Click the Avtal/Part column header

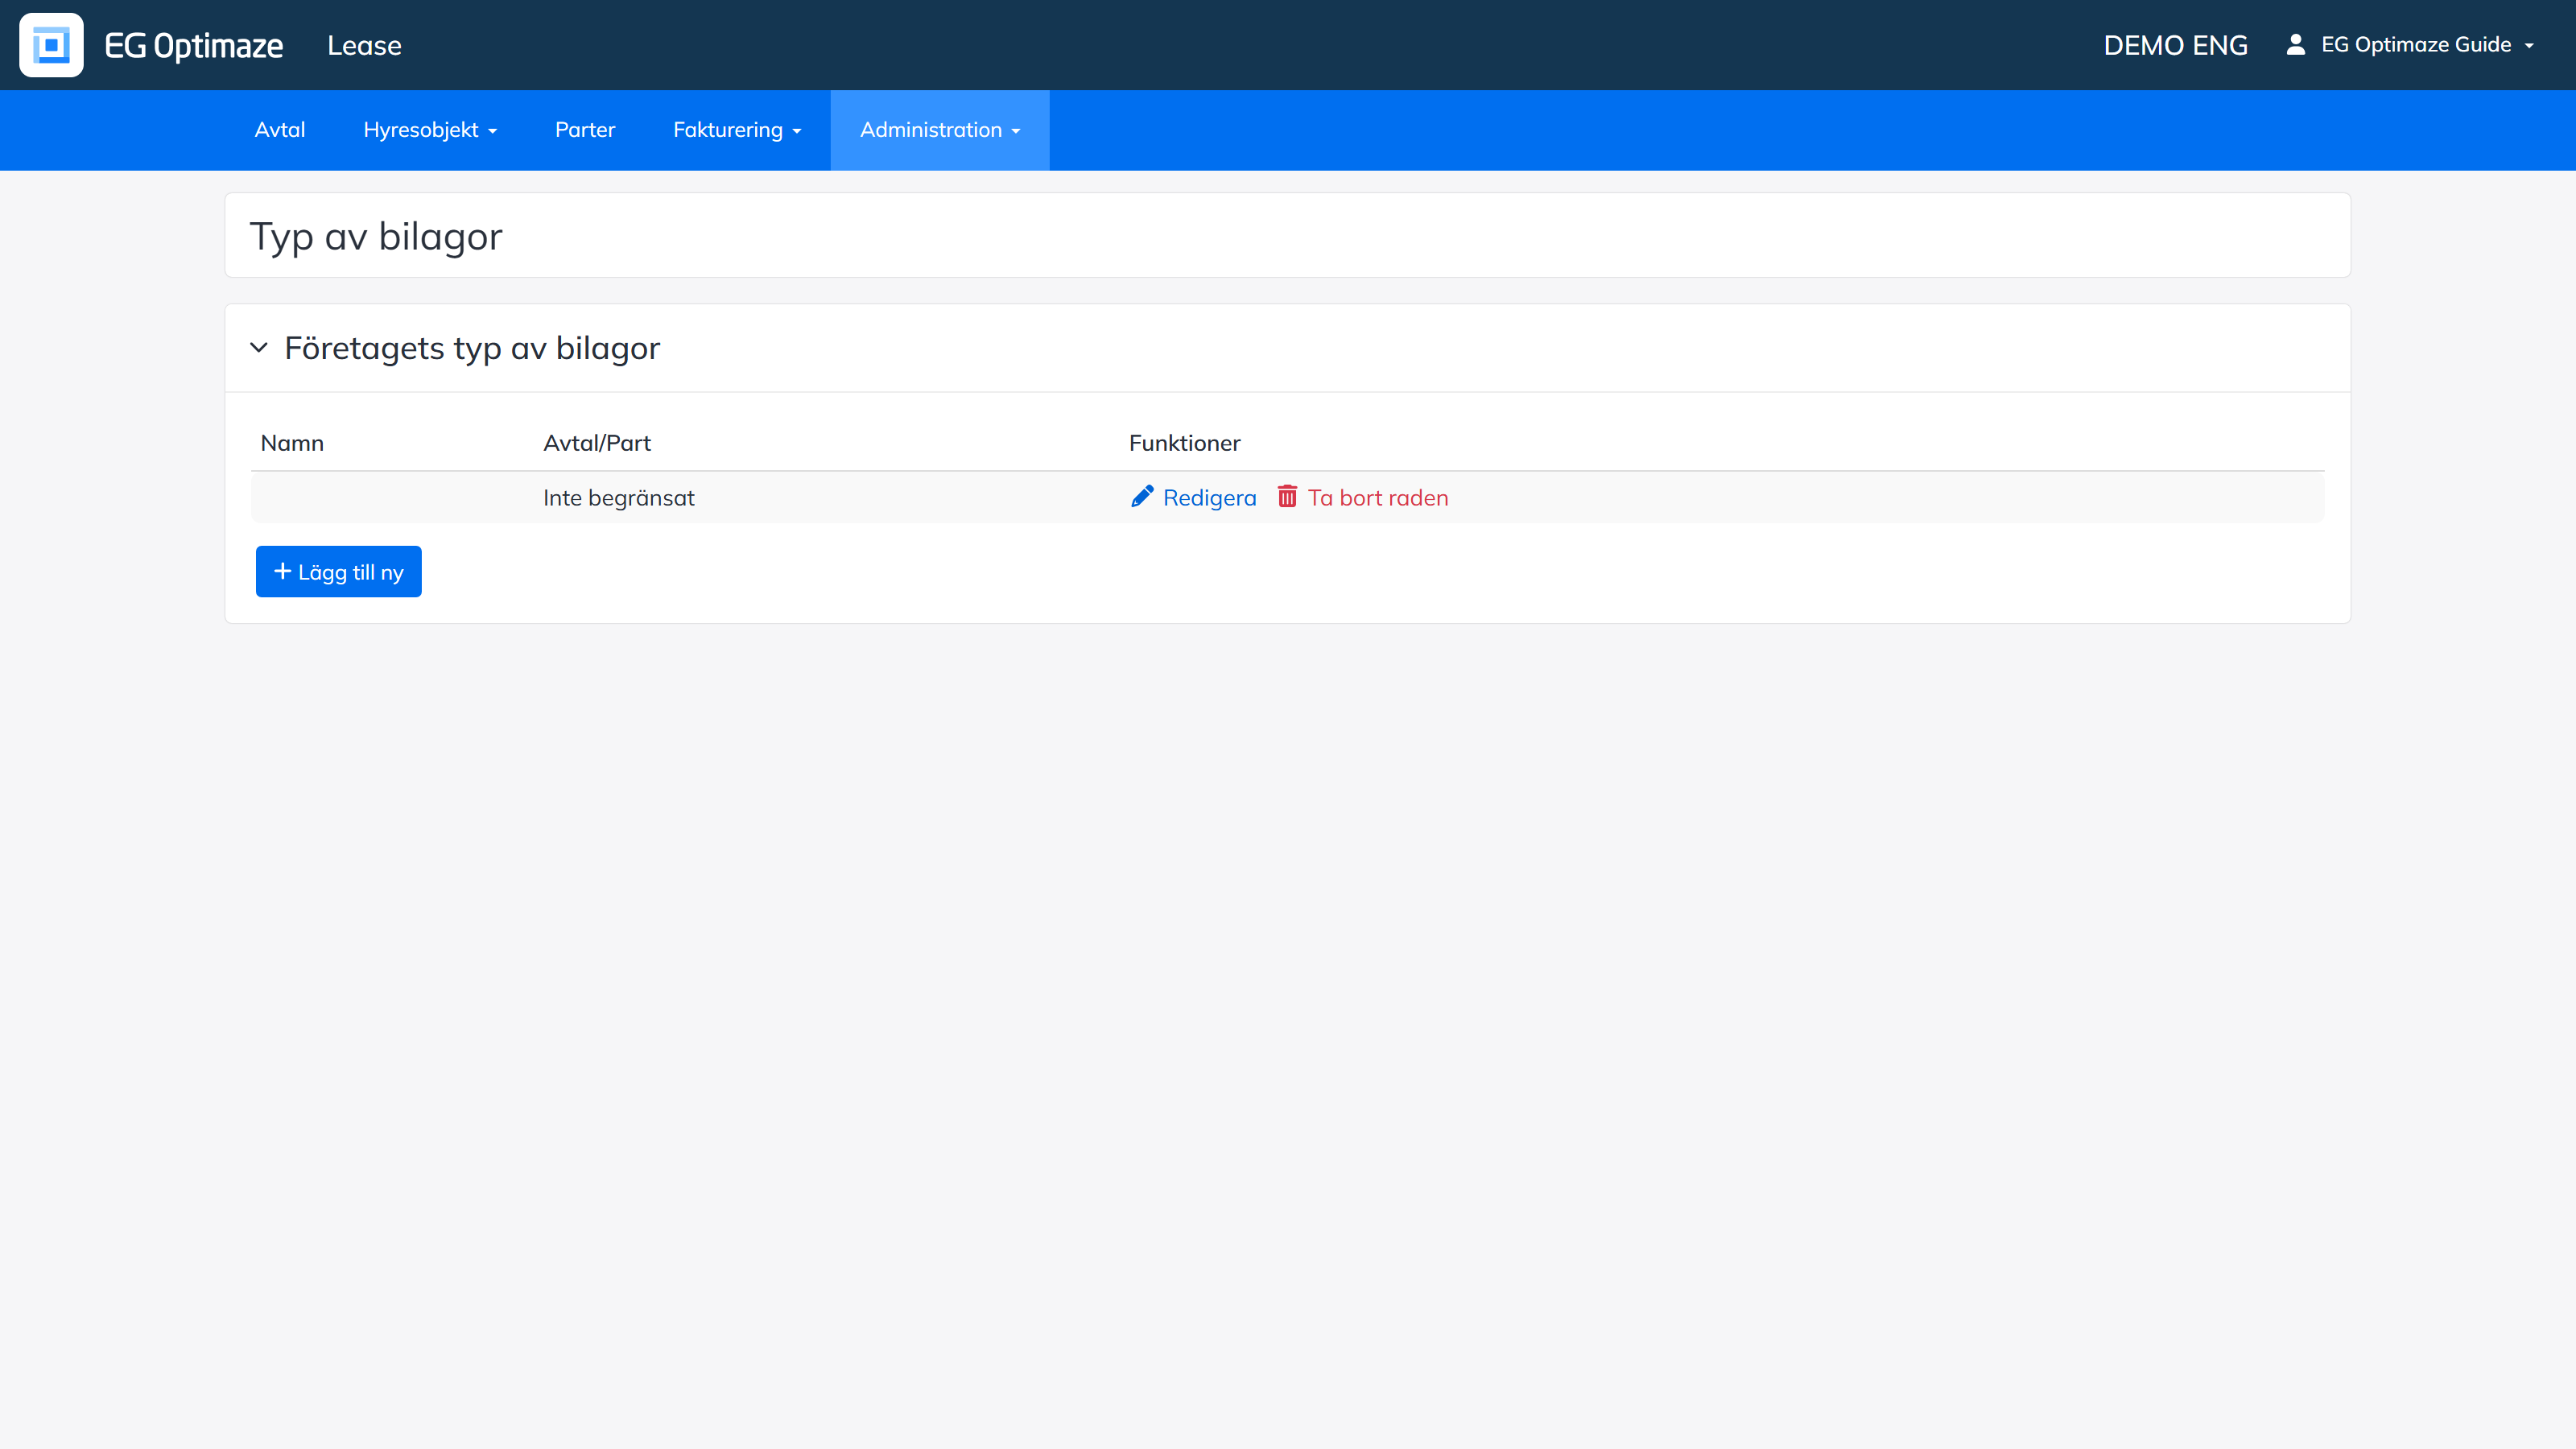pos(597,443)
